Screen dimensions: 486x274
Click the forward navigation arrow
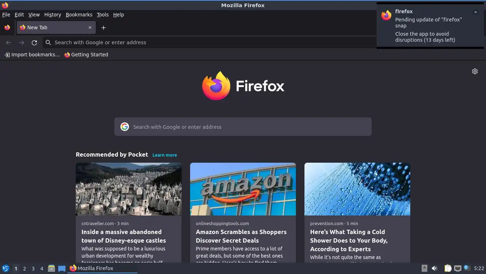21,42
